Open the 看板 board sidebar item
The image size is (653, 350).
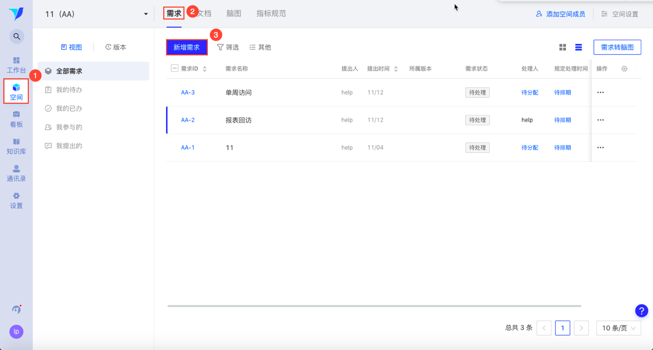tap(16, 119)
